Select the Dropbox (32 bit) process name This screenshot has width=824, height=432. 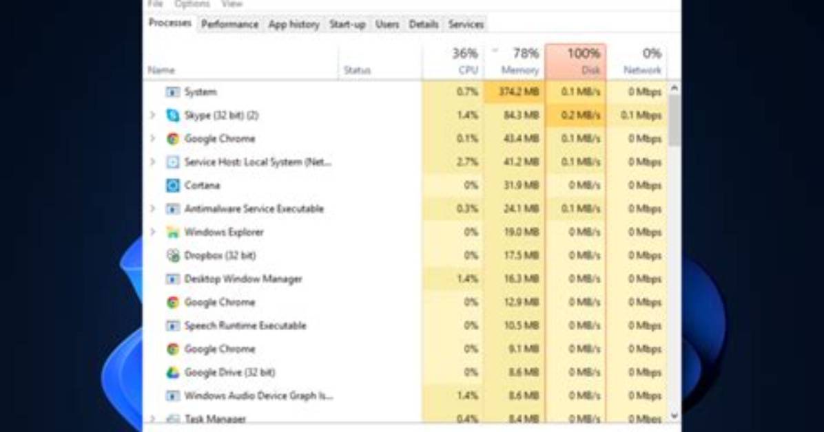click(220, 256)
